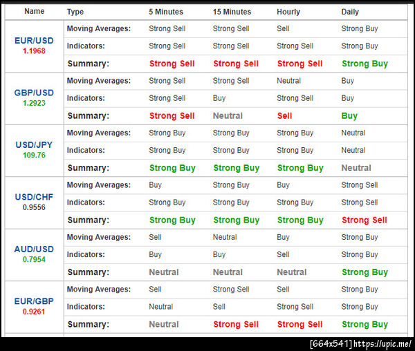Click the Daily column header

pos(350,12)
